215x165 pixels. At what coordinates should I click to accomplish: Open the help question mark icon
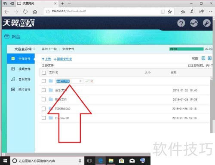181,23
